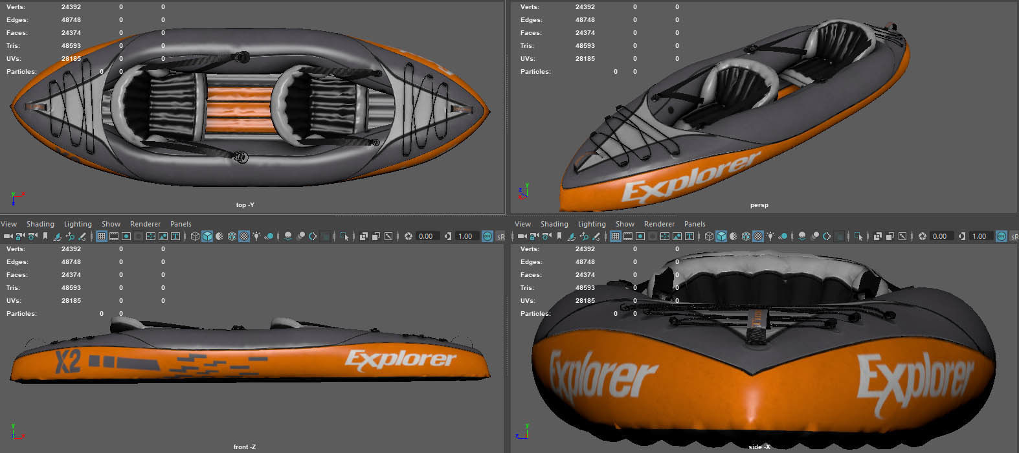Image resolution: width=1019 pixels, height=453 pixels.
Task: Click the 'persp' viewport label
Action: [x=759, y=205]
